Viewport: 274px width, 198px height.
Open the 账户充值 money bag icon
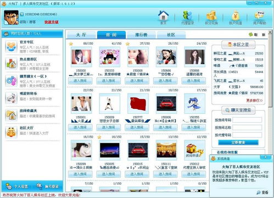tap(236, 18)
